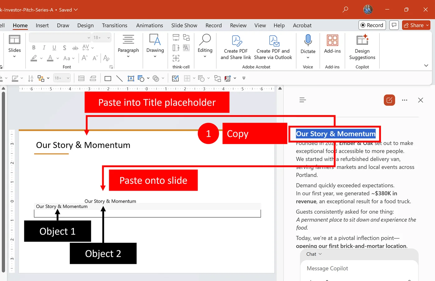Open the Add-ins button
This screenshot has height=281, width=435.
pos(332,44)
